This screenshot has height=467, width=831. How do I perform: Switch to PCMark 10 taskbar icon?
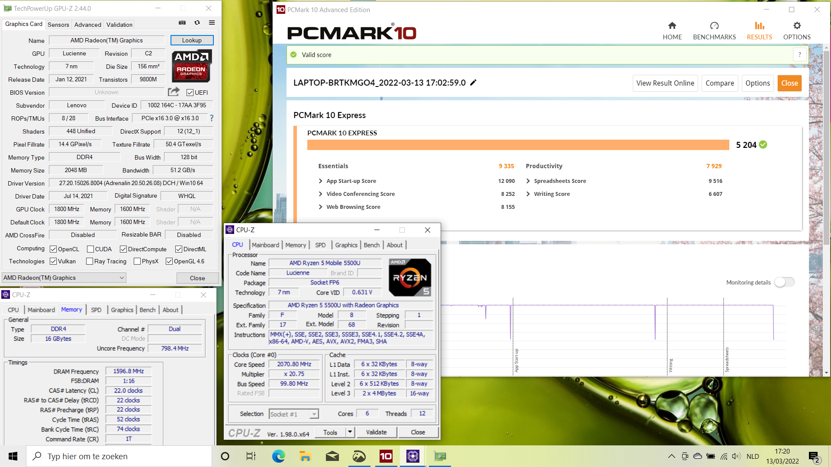[x=386, y=456]
